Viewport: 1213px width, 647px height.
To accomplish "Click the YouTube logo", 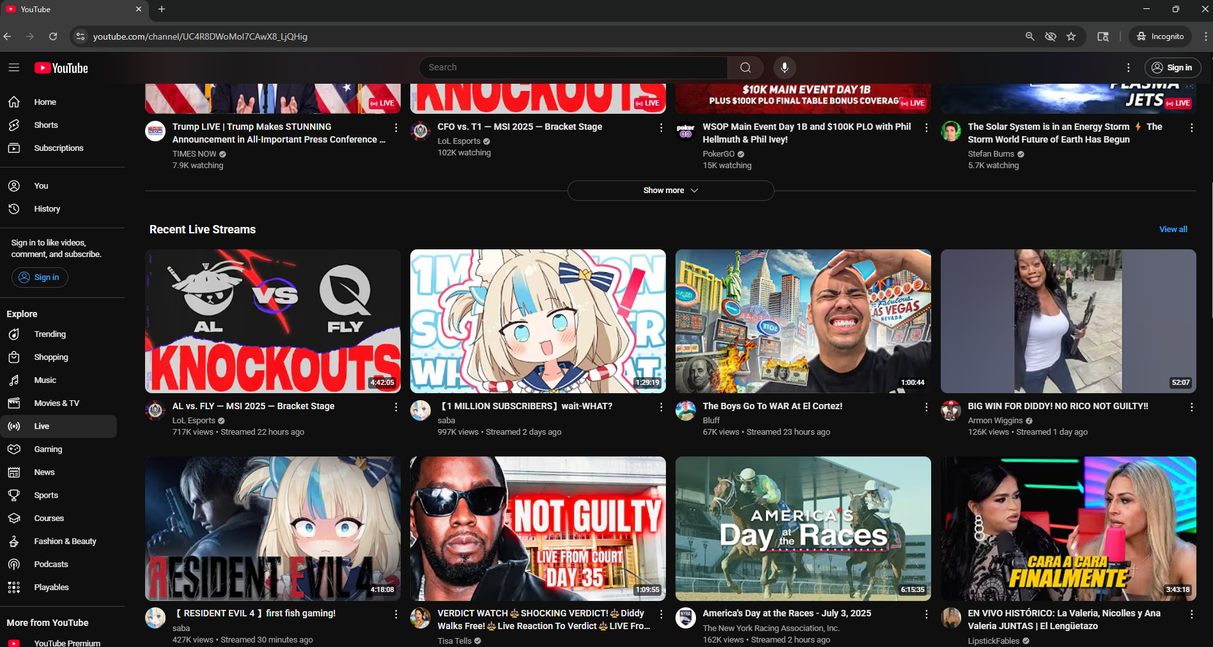I will tap(61, 68).
